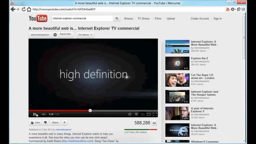Click the YouTube extension icon in toolbar

click(228, 9)
